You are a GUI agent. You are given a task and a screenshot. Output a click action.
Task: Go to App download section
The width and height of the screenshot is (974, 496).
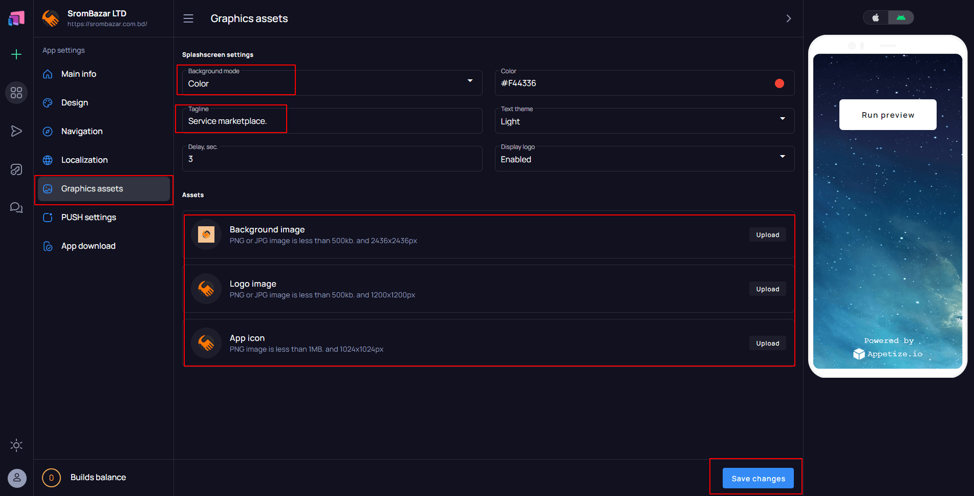point(104,246)
